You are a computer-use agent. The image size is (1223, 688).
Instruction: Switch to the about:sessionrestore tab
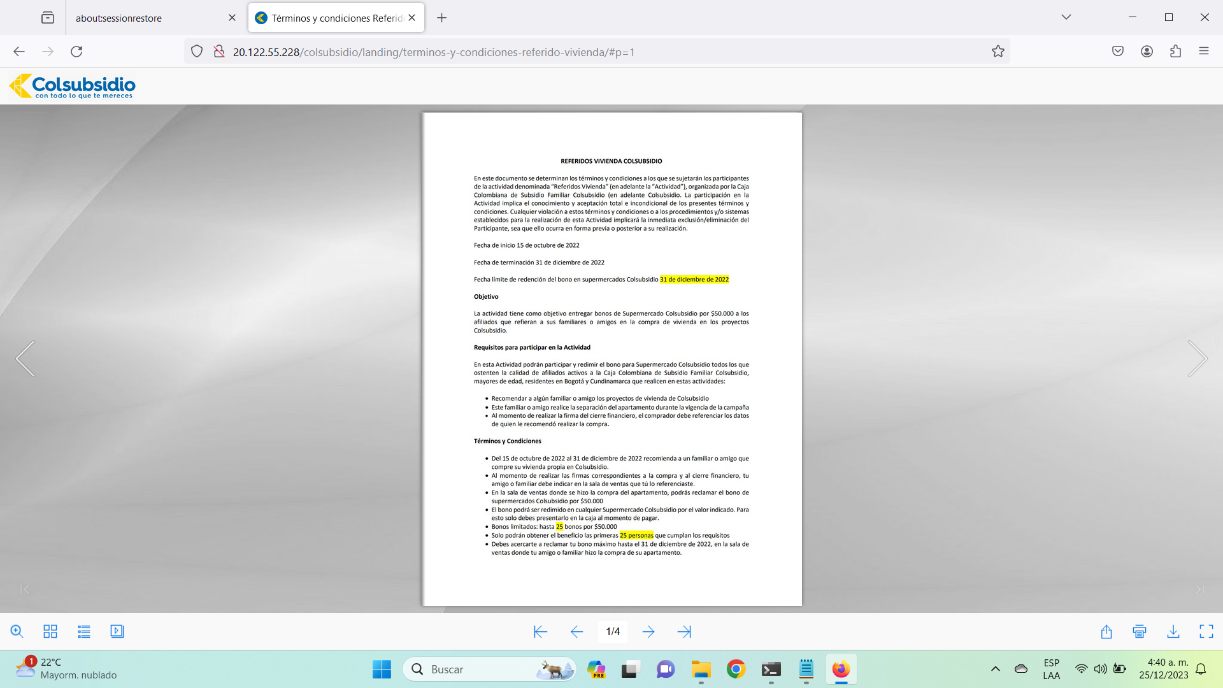click(119, 18)
